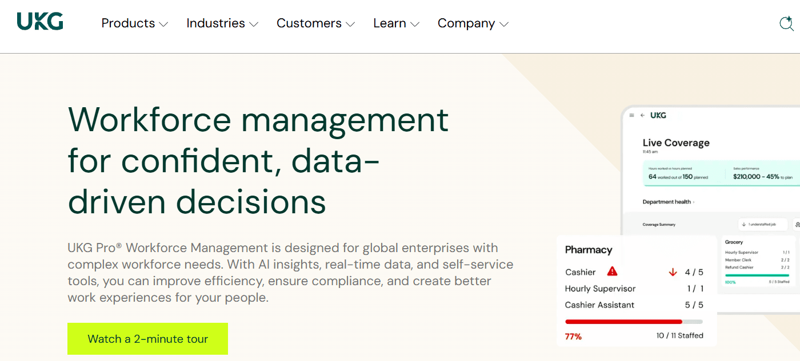Click the "Grocery" card heading
The image size is (800, 361).
(734, 242)
